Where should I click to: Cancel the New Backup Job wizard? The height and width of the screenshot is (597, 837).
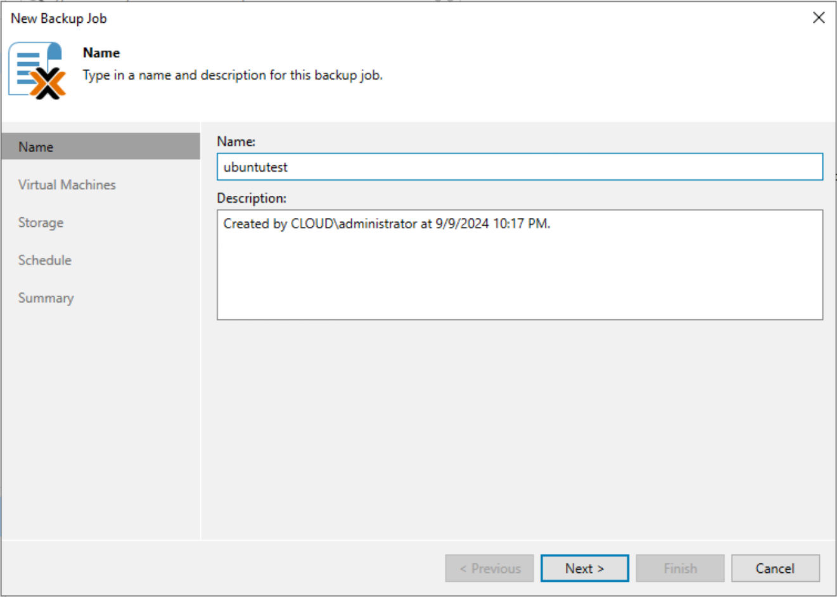tap(776, 568)
